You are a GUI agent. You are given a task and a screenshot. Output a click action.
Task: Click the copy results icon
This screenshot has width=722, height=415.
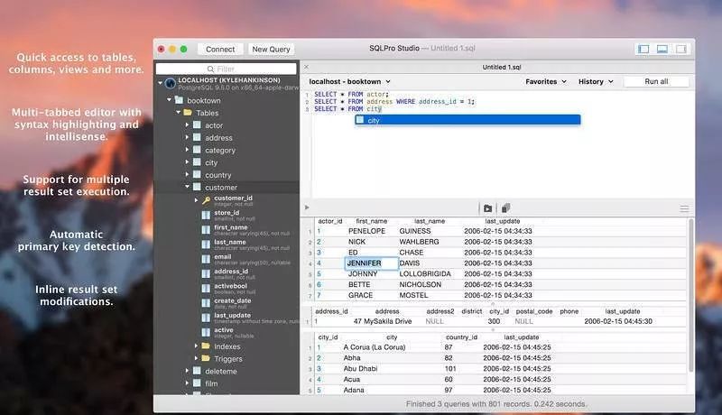tap(505, 208)
